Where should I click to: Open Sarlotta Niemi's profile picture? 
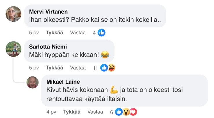(14, 49)
